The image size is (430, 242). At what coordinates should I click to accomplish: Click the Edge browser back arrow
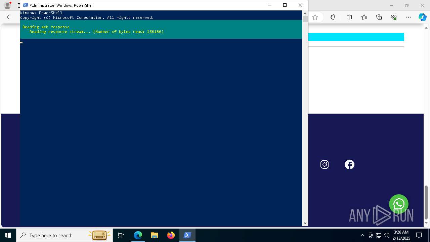(x=9, y=17)
